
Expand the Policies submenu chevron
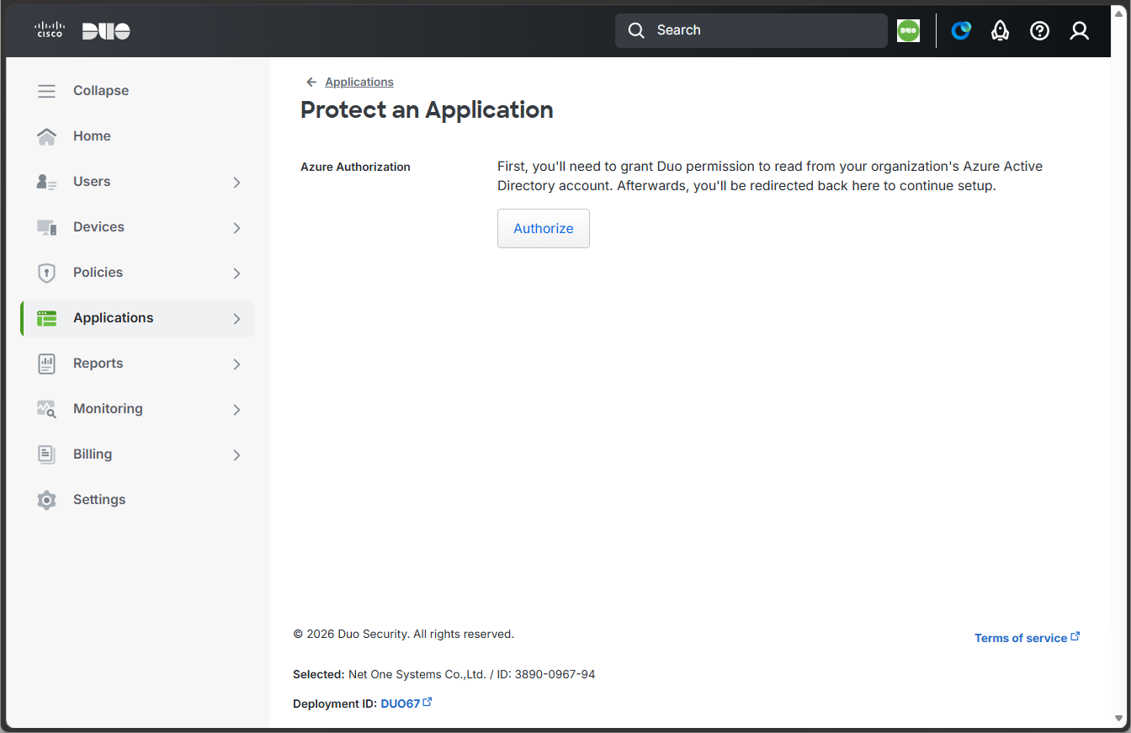(x=236, y=274)
